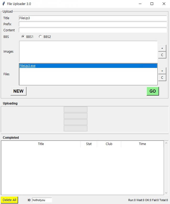The height and width of the screenshot is (204, 170).
Task: Click the Time column header
Action: [142, 144]
